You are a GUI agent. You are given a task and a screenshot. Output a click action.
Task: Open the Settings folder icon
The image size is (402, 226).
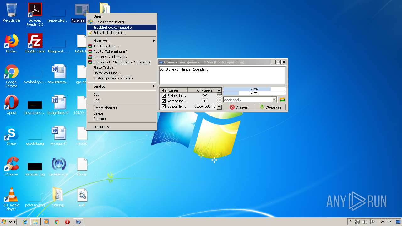[x=58, y=197]
